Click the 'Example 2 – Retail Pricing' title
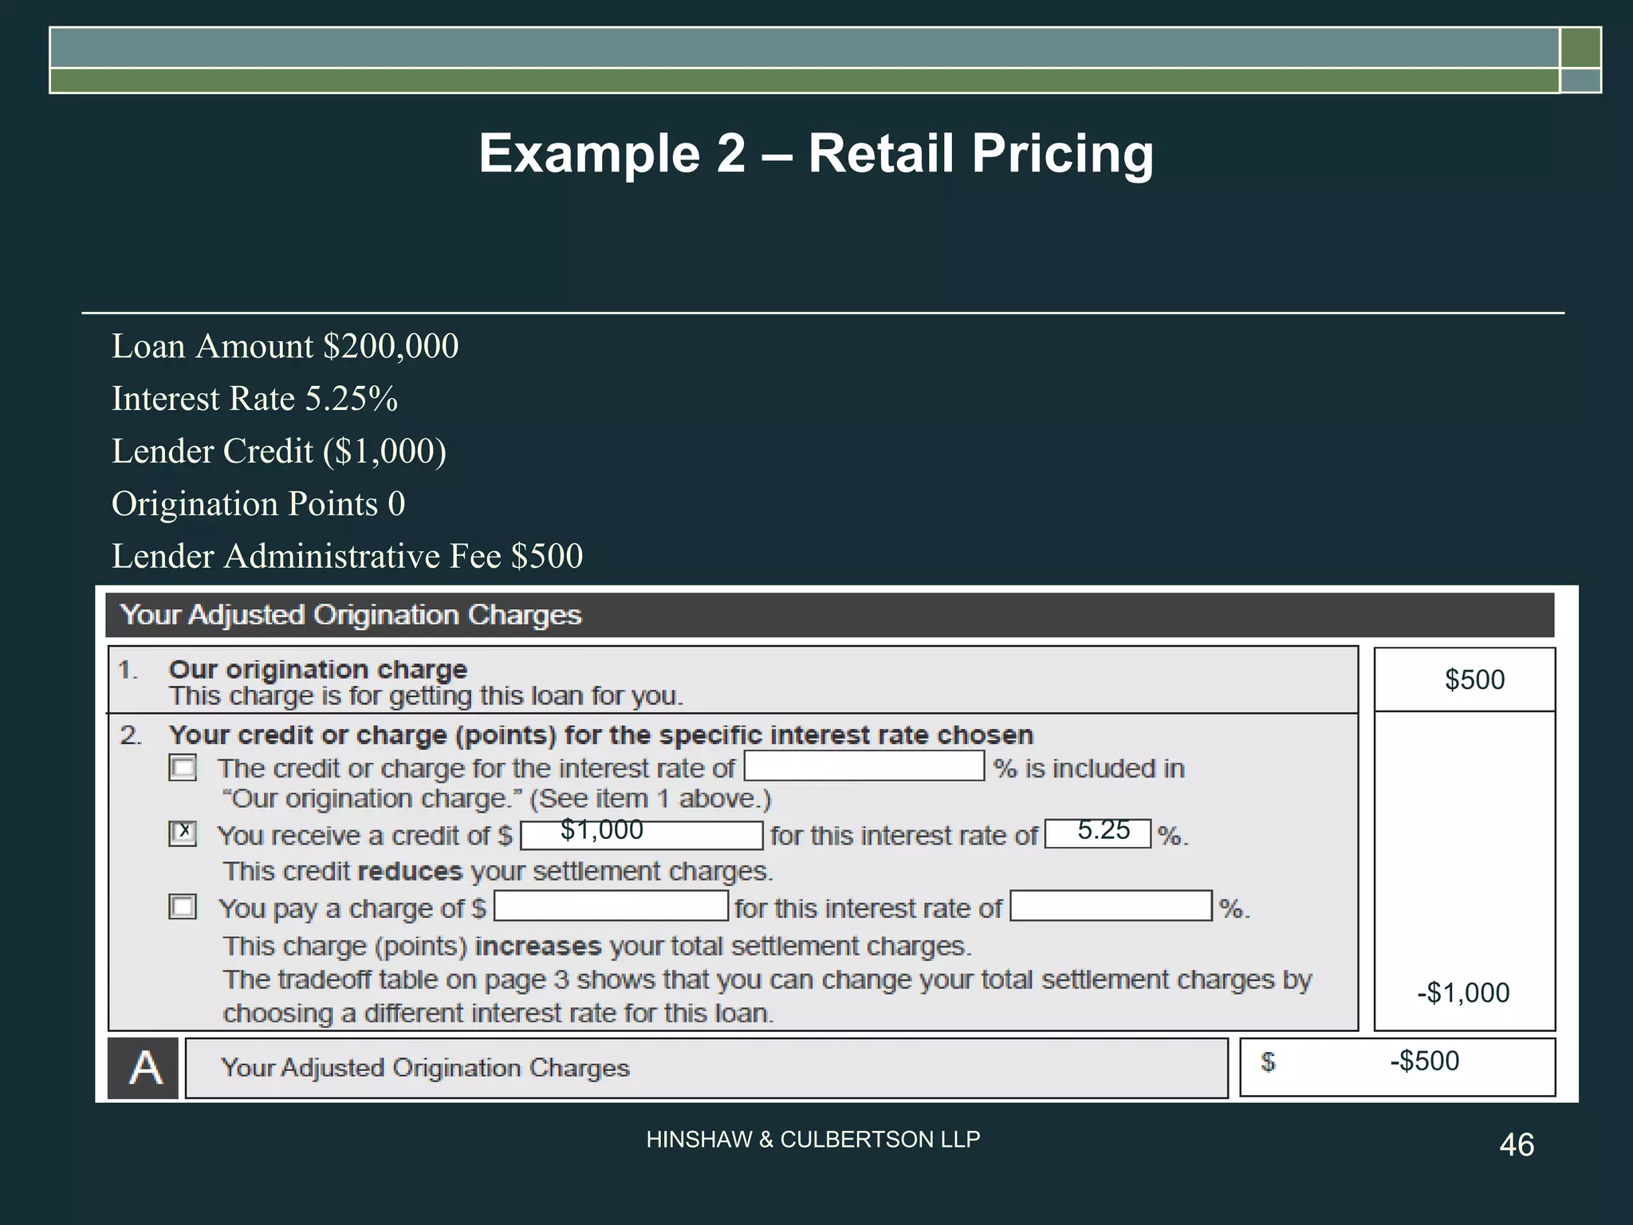Image resolution: width=1633 pixels, height=1225 pixels. (x=816, y=153)
